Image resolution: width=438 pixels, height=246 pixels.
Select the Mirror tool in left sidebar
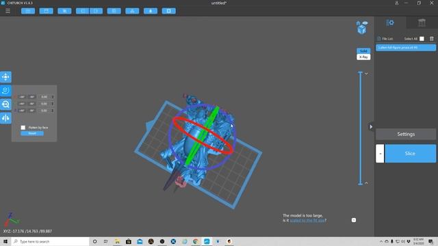5,118
